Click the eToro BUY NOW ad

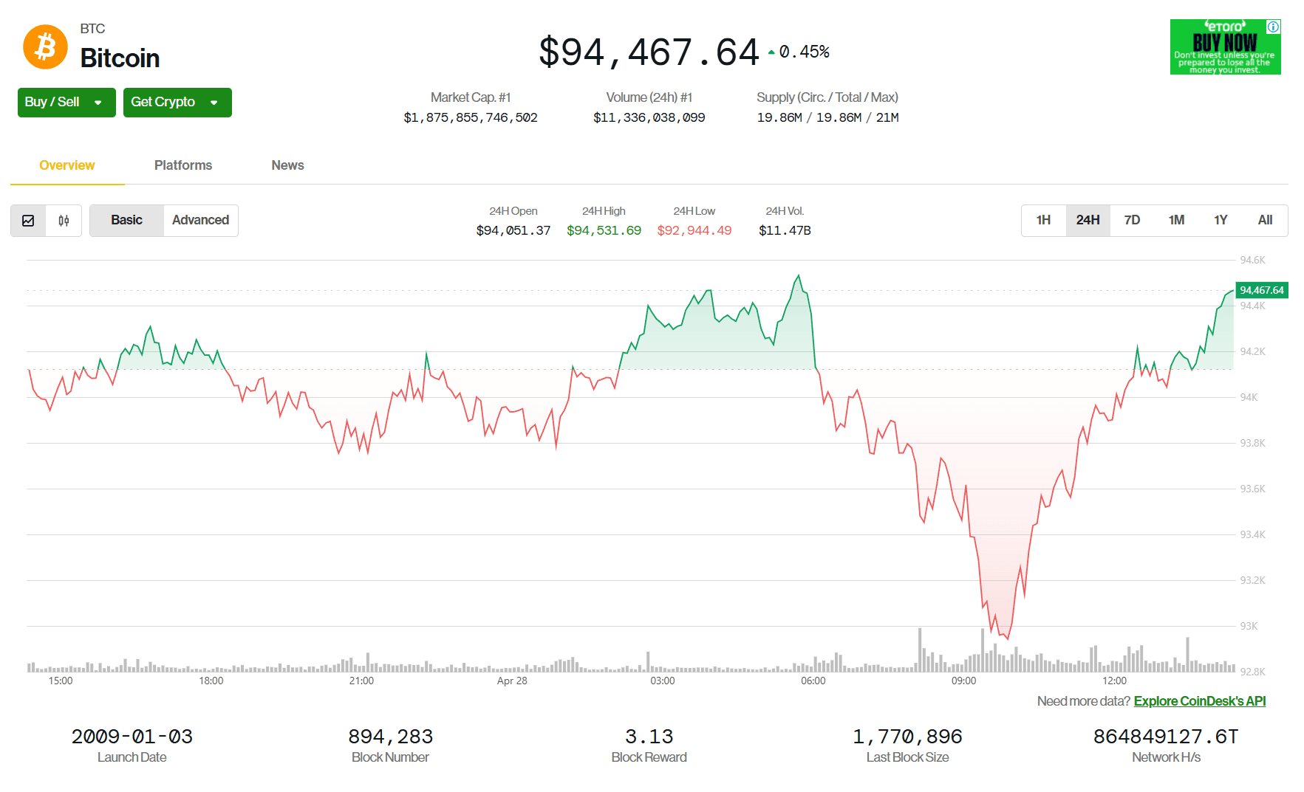(x=1225, y=47)
